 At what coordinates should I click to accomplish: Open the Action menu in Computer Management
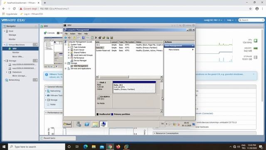coord(73,34)
